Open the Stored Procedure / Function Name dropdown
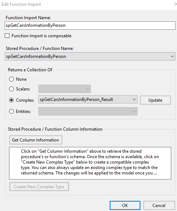Image resolution: width=177 pixels, height=211 pixels. pyautogui.click(x=90, y=56)
